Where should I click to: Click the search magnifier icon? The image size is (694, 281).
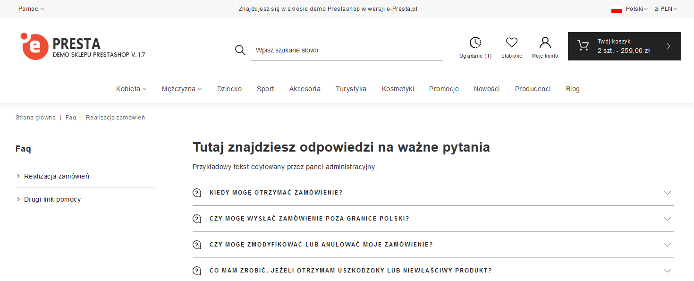(x=240, y=50)
